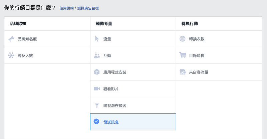Screen dimensions: 267x139
Task: Click the video camera icon for 觀看影片
Action: (97, 88)
